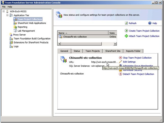Click the large collection icon in General tab
Viewport: 164px width, 123px height.
(63, 59)
